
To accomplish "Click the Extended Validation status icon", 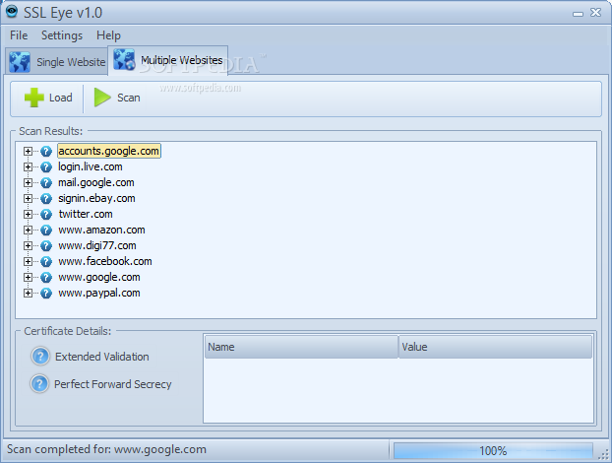I will 40,357.
